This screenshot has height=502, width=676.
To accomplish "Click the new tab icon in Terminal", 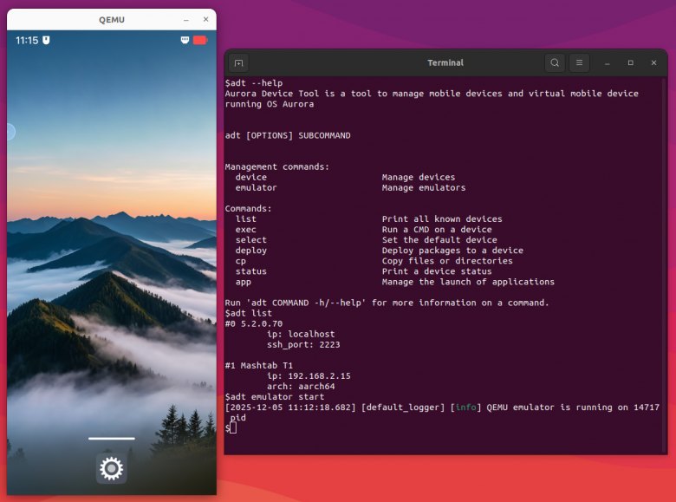I will [x=239, y=63].
